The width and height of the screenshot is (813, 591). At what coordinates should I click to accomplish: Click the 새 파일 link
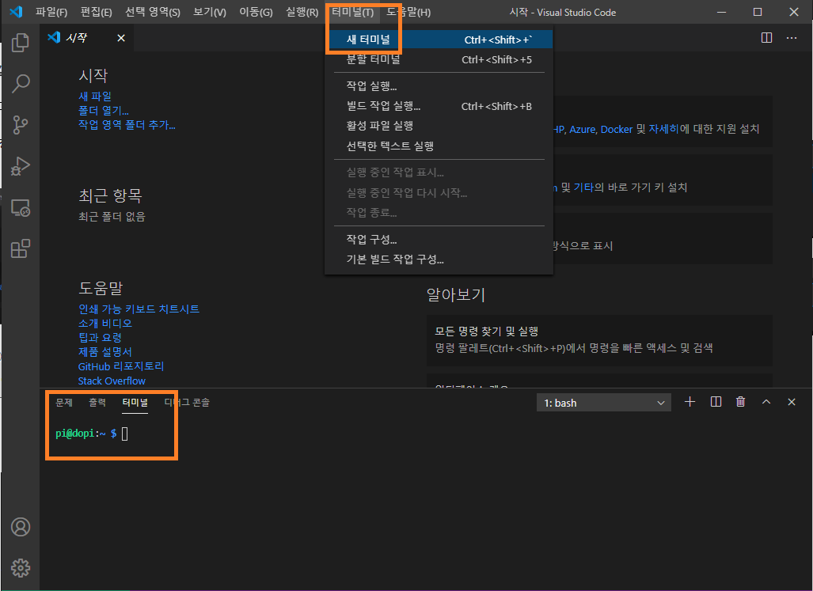[95, 97]
